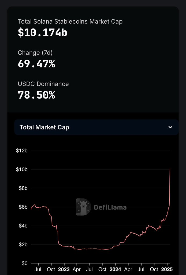Select the USDC Dominance label

tap(43, 84)
